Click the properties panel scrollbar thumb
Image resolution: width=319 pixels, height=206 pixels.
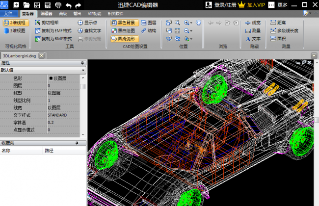coord(83,86)
